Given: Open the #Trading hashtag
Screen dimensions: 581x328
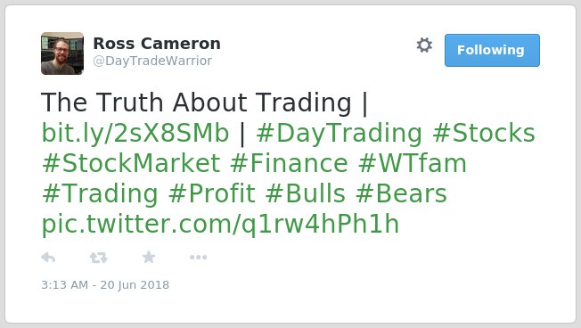Looking at the screenshot, I should pyautogui.click(x=100, y=194).
